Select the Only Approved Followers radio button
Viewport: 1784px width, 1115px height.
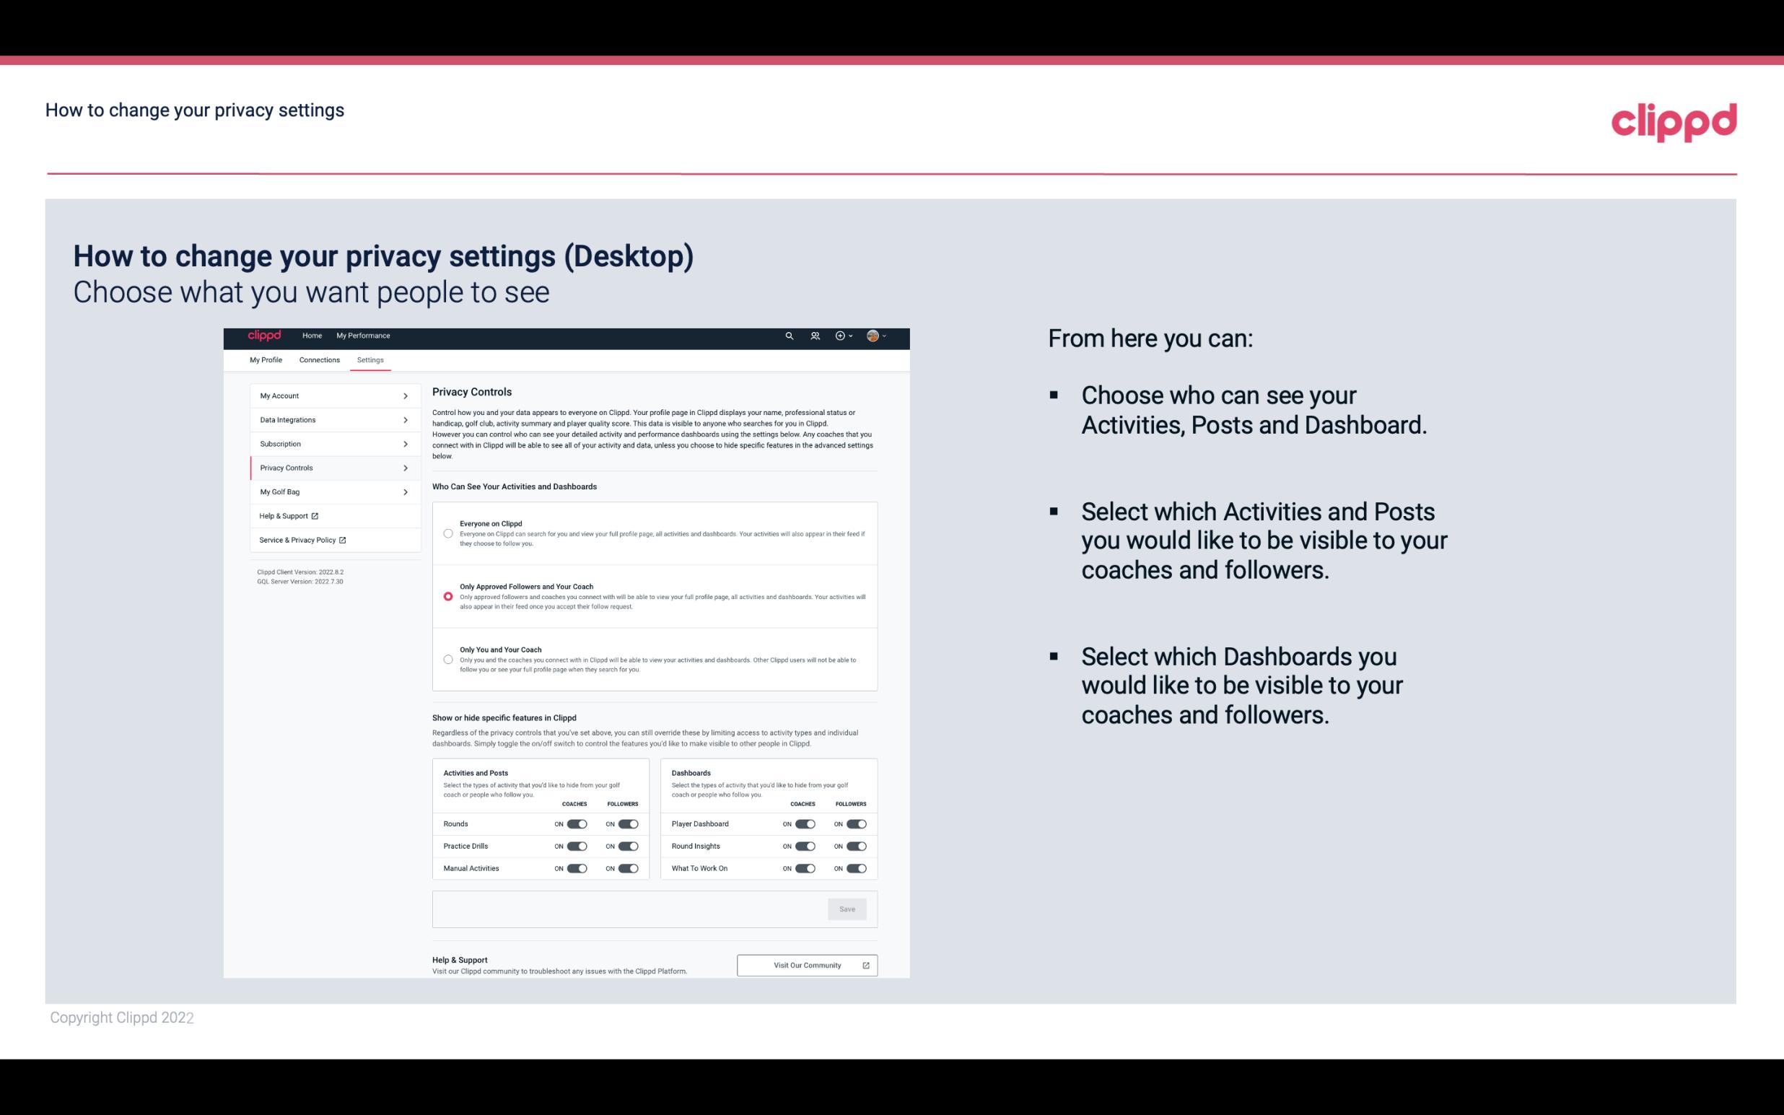(x=446, y=595)
